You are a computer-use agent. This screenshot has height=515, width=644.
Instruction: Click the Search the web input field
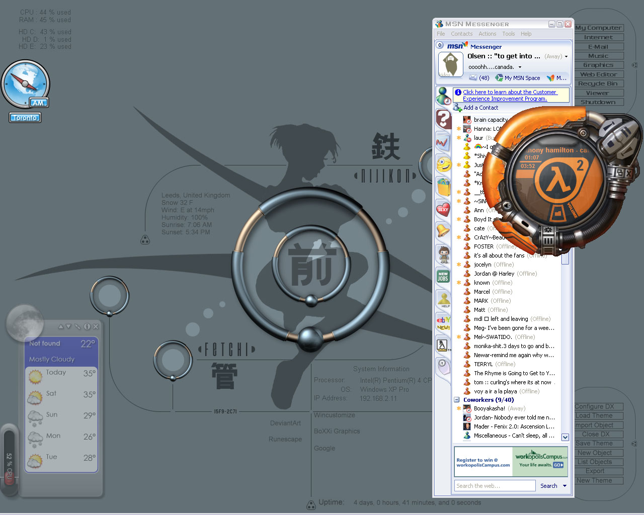click(x=495, y=486)
